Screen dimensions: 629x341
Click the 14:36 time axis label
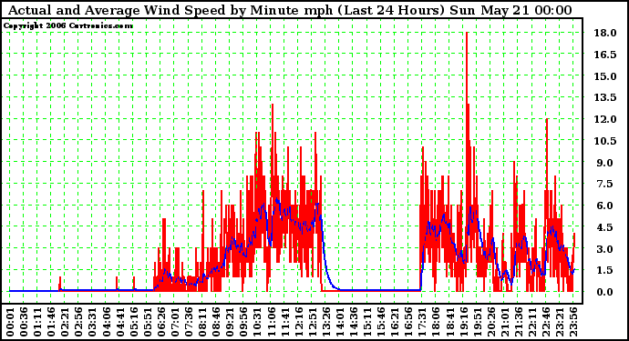[354, 322]
